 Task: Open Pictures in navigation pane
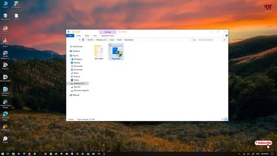tap(77, 77)
